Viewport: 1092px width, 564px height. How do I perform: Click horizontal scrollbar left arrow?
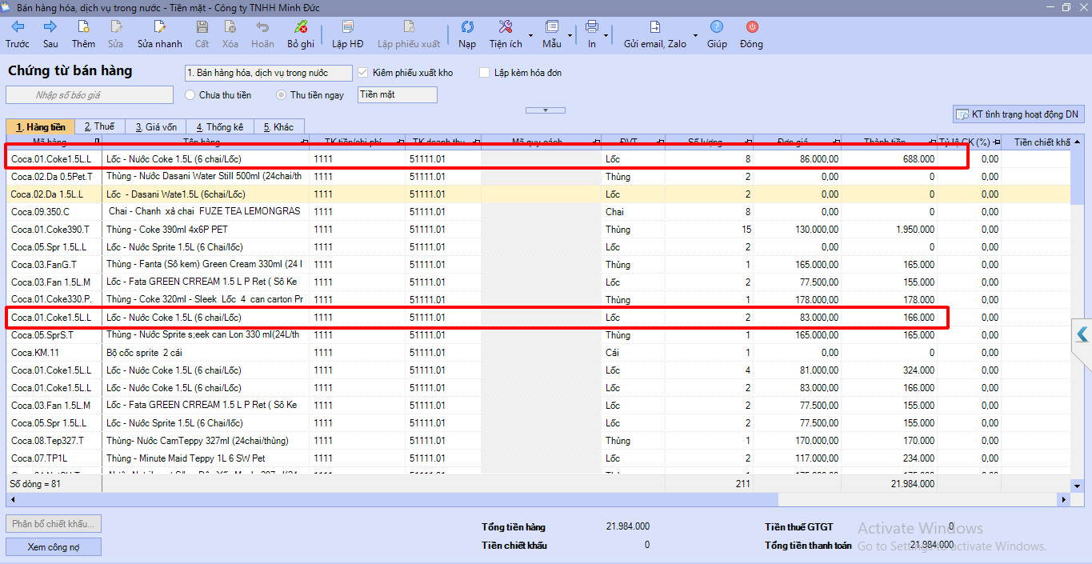pyautogui.click(x=11, y=499)
